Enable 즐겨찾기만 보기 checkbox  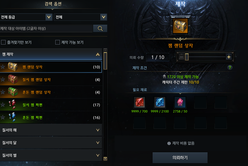point(3,42)
